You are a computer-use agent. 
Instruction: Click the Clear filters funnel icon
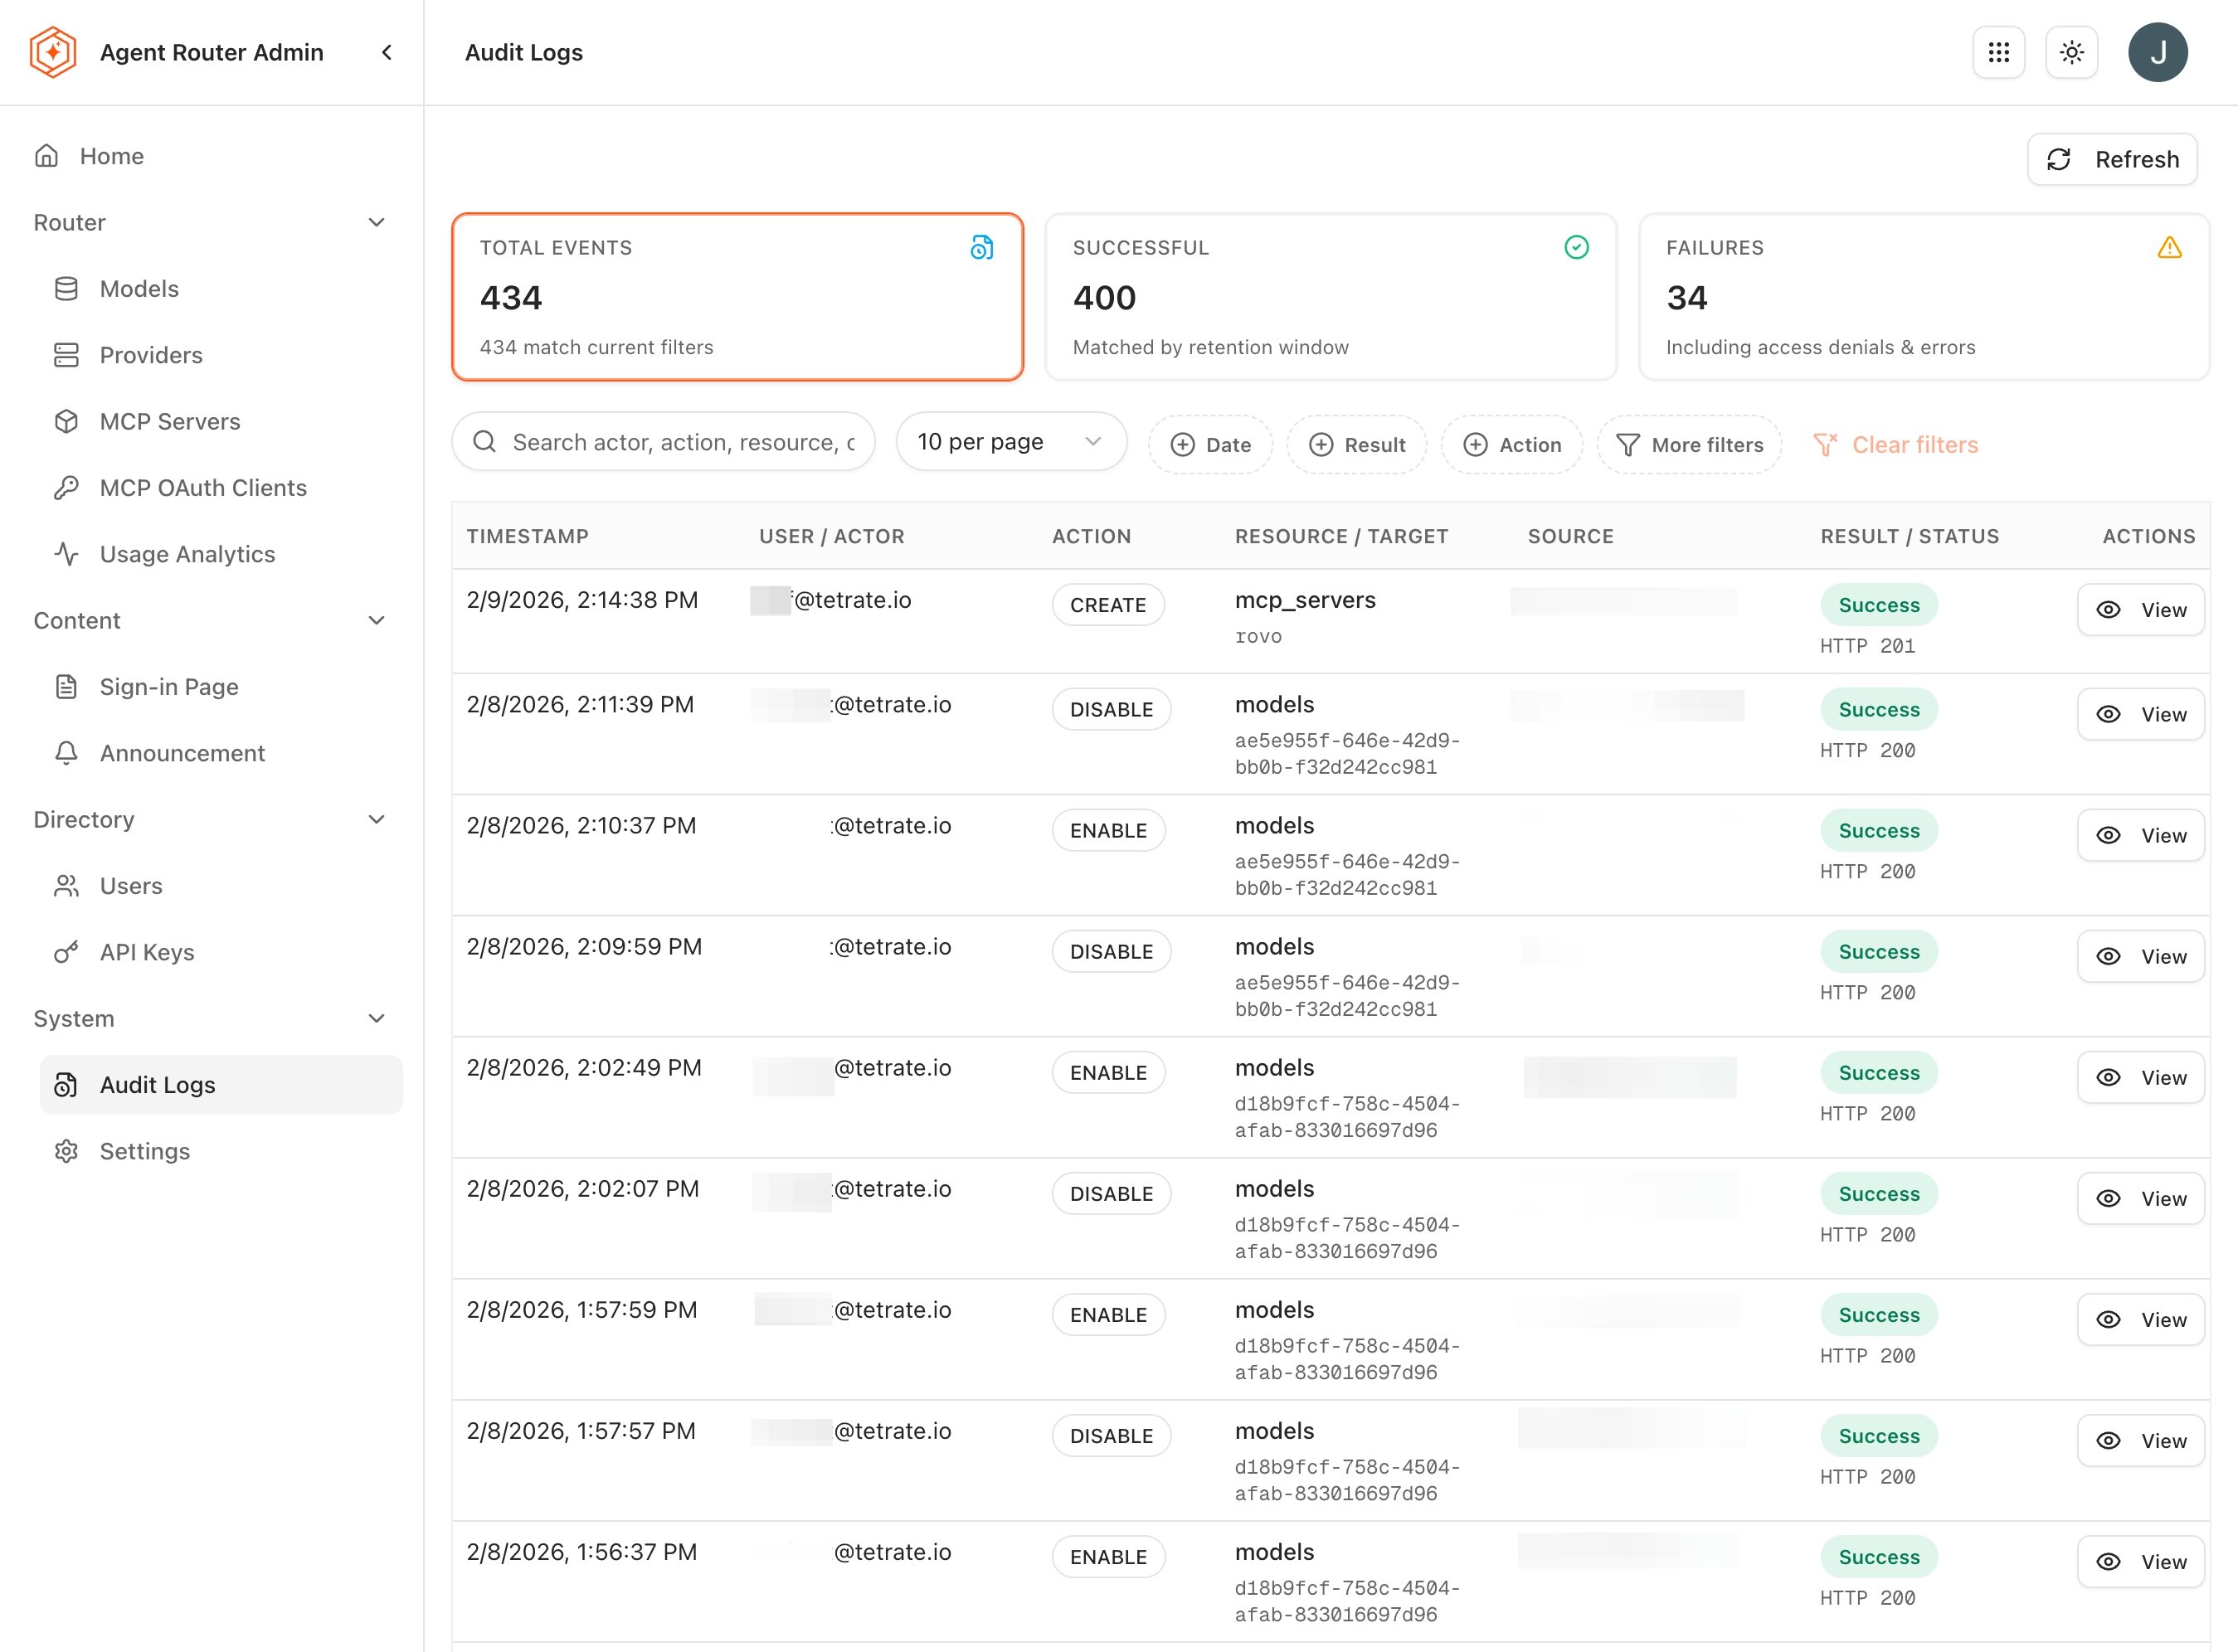coord(1826,445)
